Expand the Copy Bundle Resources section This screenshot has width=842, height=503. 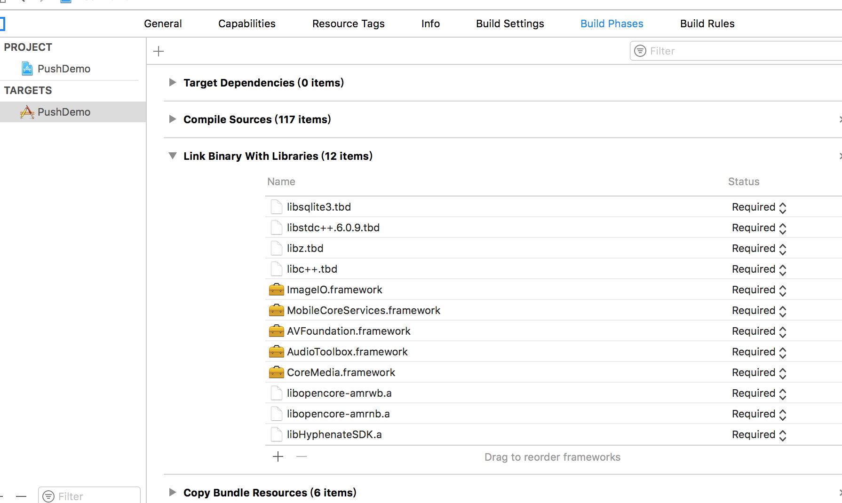point(173,493)
